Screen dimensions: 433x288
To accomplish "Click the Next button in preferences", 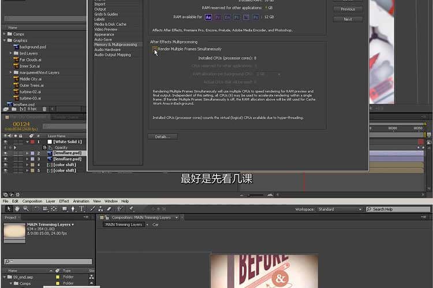I will coord(348,19).
